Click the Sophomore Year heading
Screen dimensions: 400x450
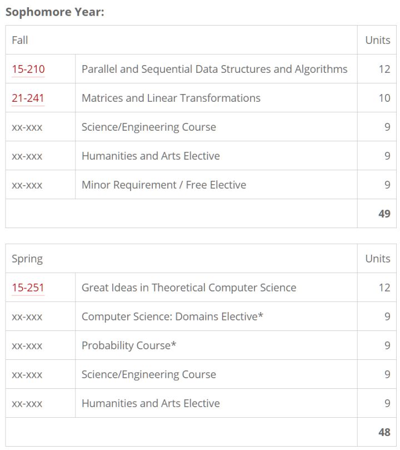coord(54,12)
